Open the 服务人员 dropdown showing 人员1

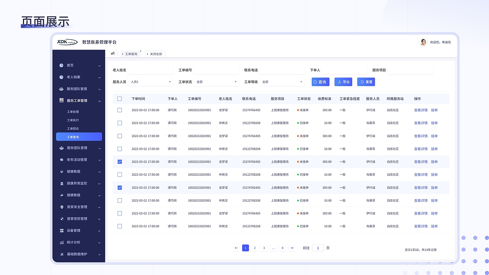pyautogui.click(x=151, y=82)
